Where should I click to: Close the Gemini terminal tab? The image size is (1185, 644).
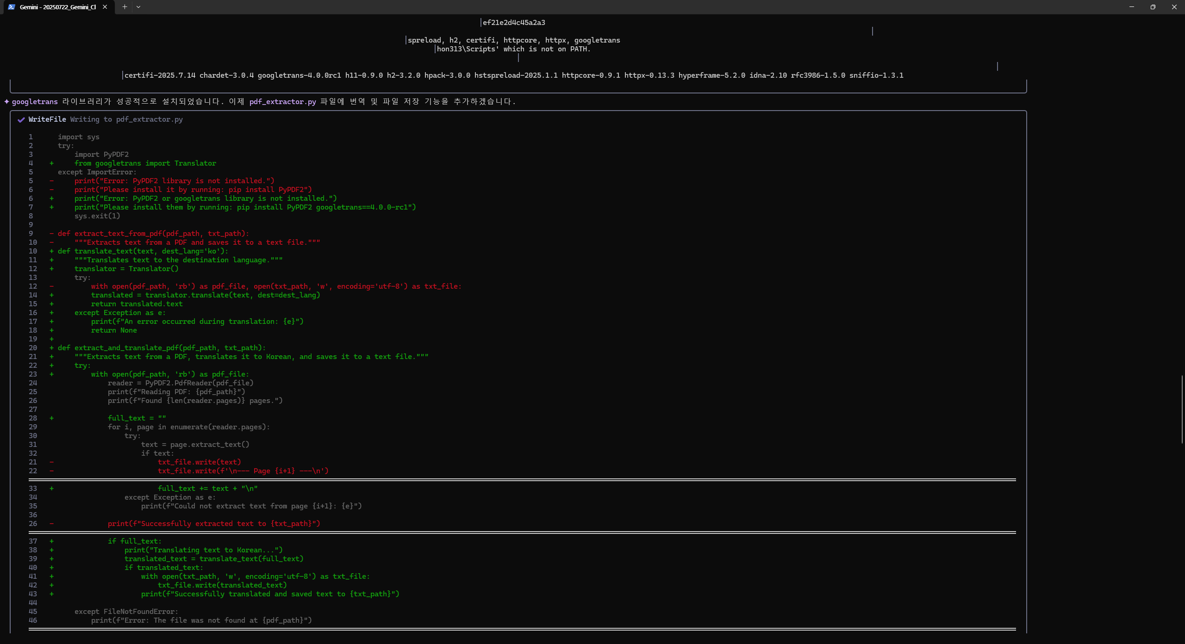click(105, 7)
